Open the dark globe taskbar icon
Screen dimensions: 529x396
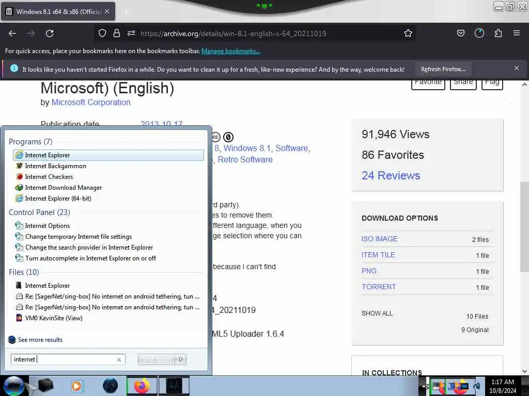[110, 386]
